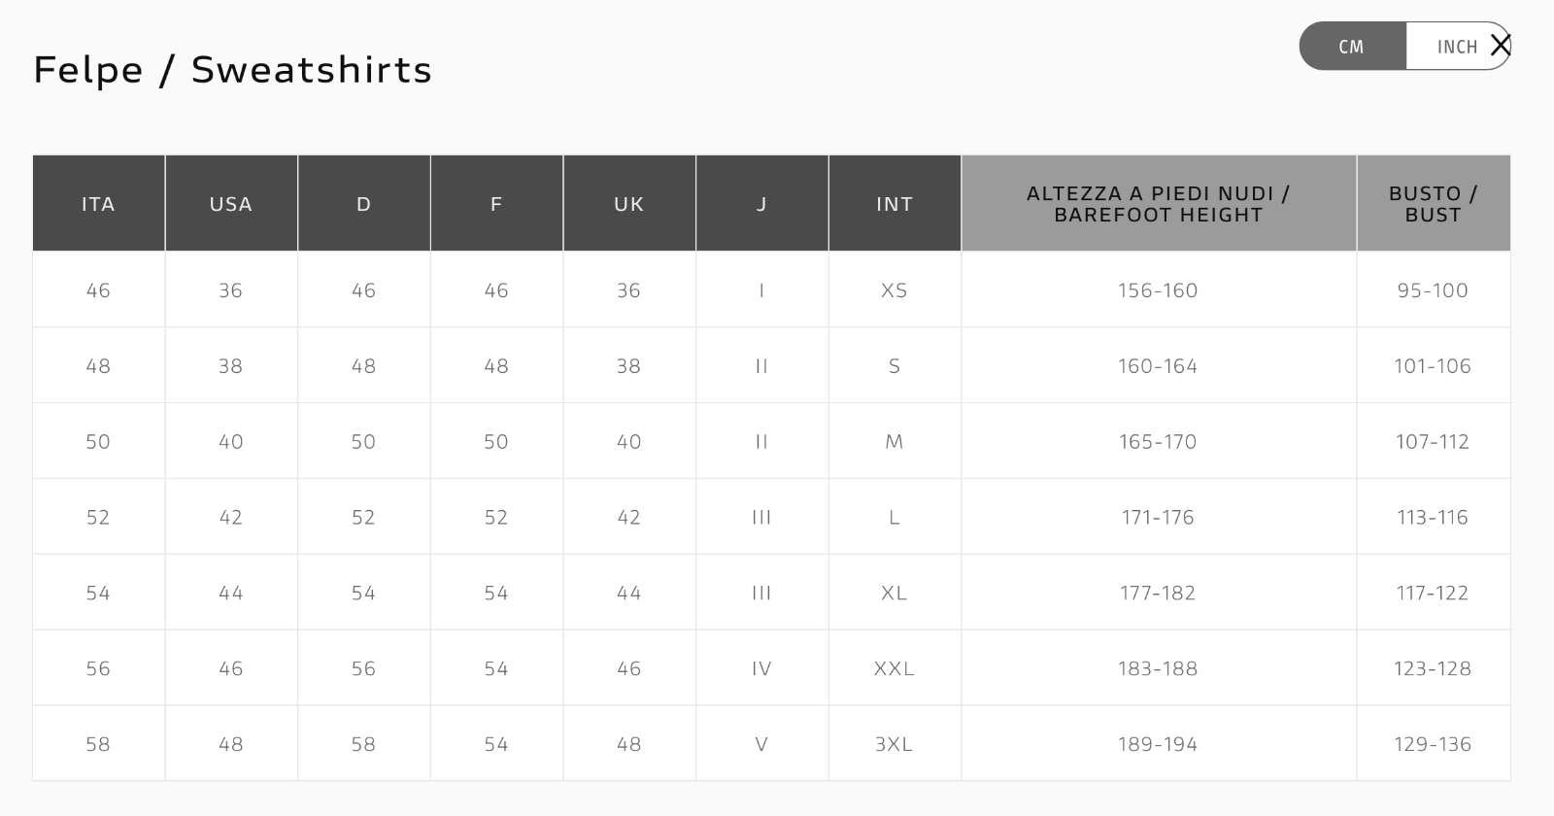1554x816 pixels.
Task: Select the 3XL international size cell
Action: click(x=895, y=744)
